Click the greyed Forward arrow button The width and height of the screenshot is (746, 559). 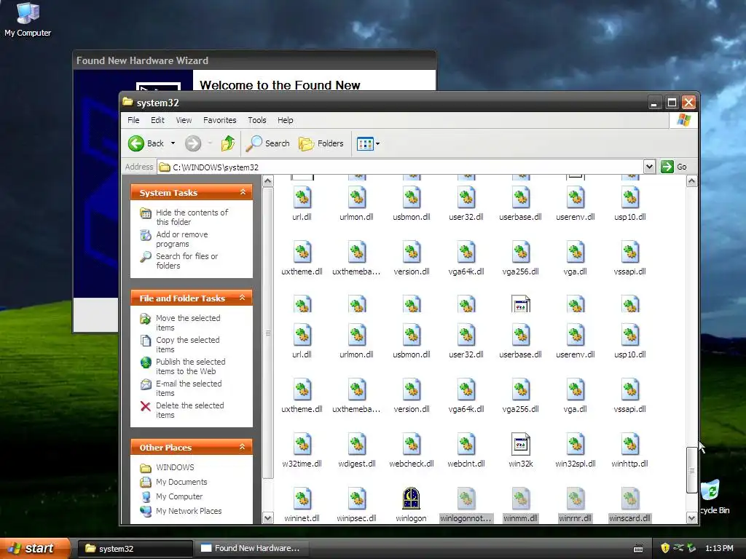click(x=192, y=143)
